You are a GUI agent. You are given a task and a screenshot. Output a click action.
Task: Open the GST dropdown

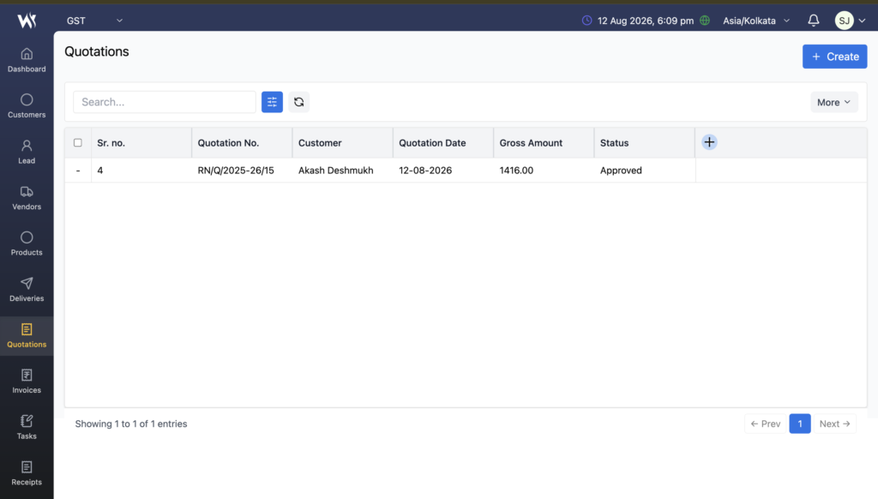tap(94, 21)
